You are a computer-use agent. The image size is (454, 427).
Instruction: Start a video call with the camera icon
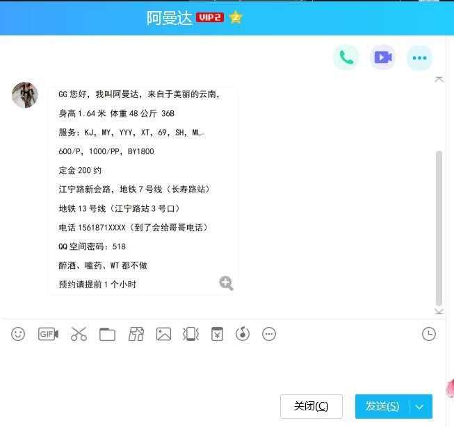383,58
